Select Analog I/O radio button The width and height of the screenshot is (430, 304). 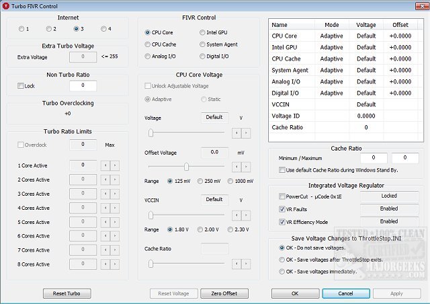[x=148, y=56]
